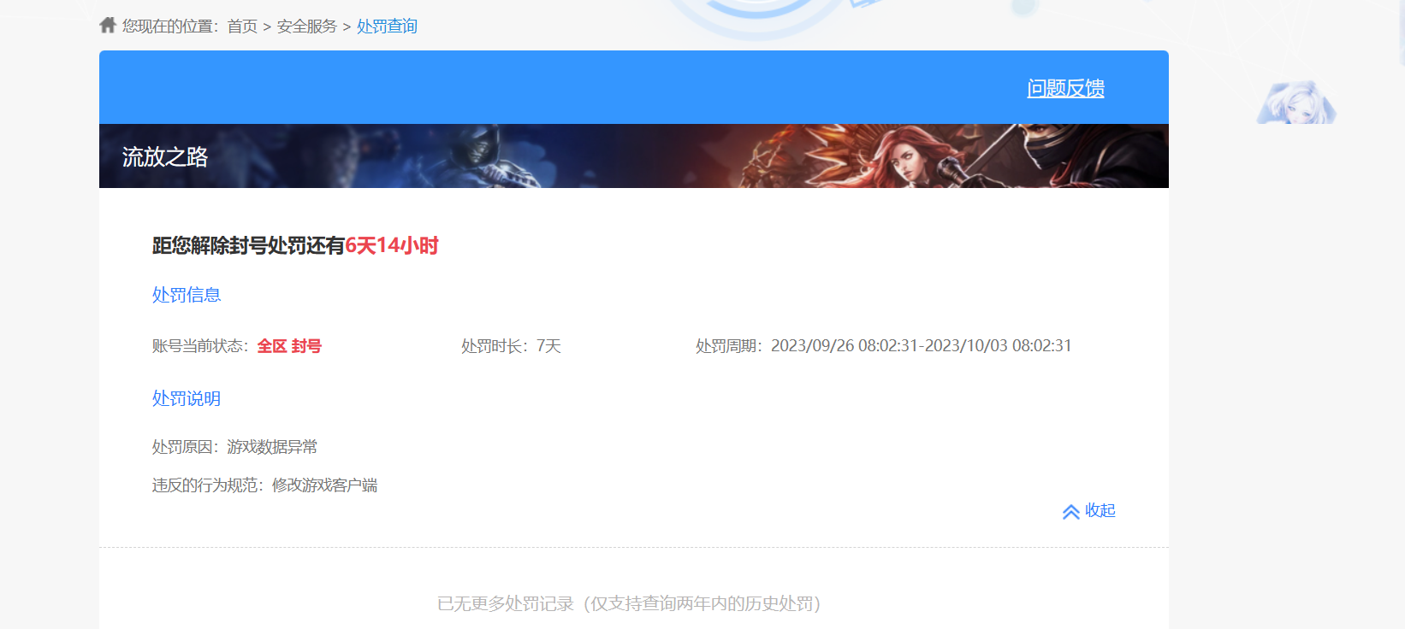
Task: Click the 全区 封号 account status text
Action: [x=289, y=346]
